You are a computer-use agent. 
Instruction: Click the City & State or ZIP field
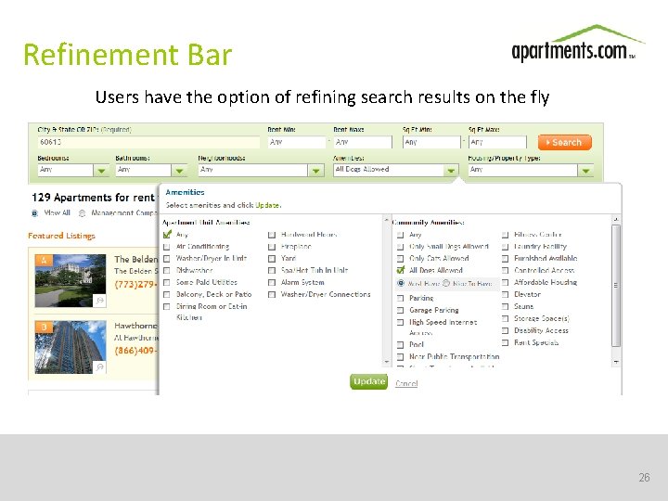click(148, 142)
